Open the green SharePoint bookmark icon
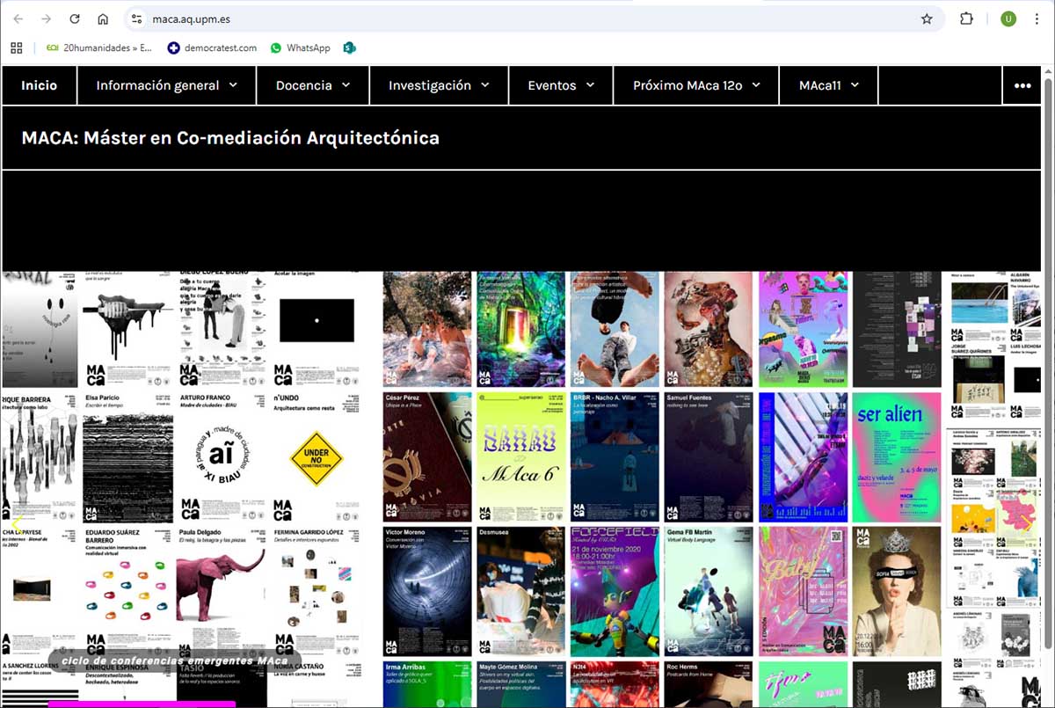The height and width of the screenshot is (708, 1055). point(349,47)
